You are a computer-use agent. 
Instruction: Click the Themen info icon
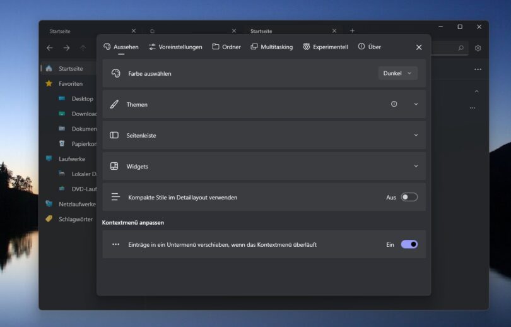[x=394, y=104]
